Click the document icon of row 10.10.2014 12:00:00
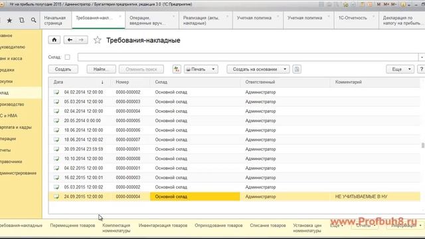 point(56,159)
